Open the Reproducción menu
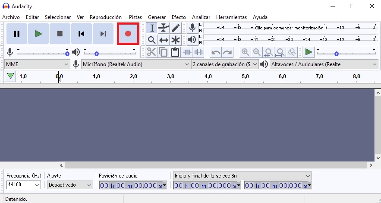 pyautogui.click(x=106, y=17)
